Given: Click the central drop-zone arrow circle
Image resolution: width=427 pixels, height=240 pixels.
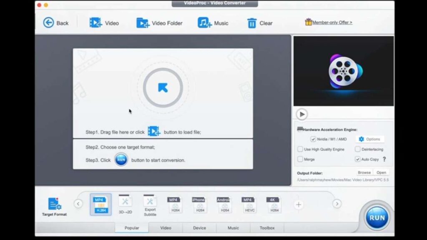Looking at the screenshot, I should click(x=163, y=87).
